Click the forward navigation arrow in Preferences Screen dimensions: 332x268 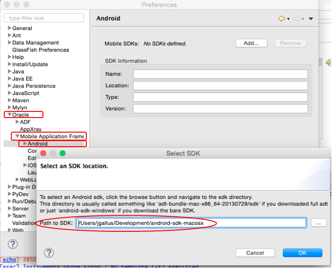click(296, 18)
